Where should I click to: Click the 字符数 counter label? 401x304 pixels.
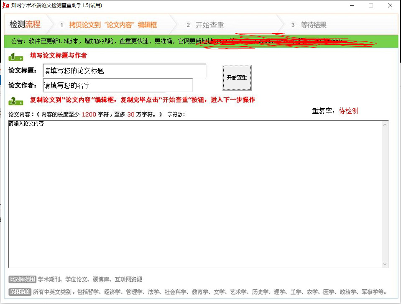pos(176,114)
